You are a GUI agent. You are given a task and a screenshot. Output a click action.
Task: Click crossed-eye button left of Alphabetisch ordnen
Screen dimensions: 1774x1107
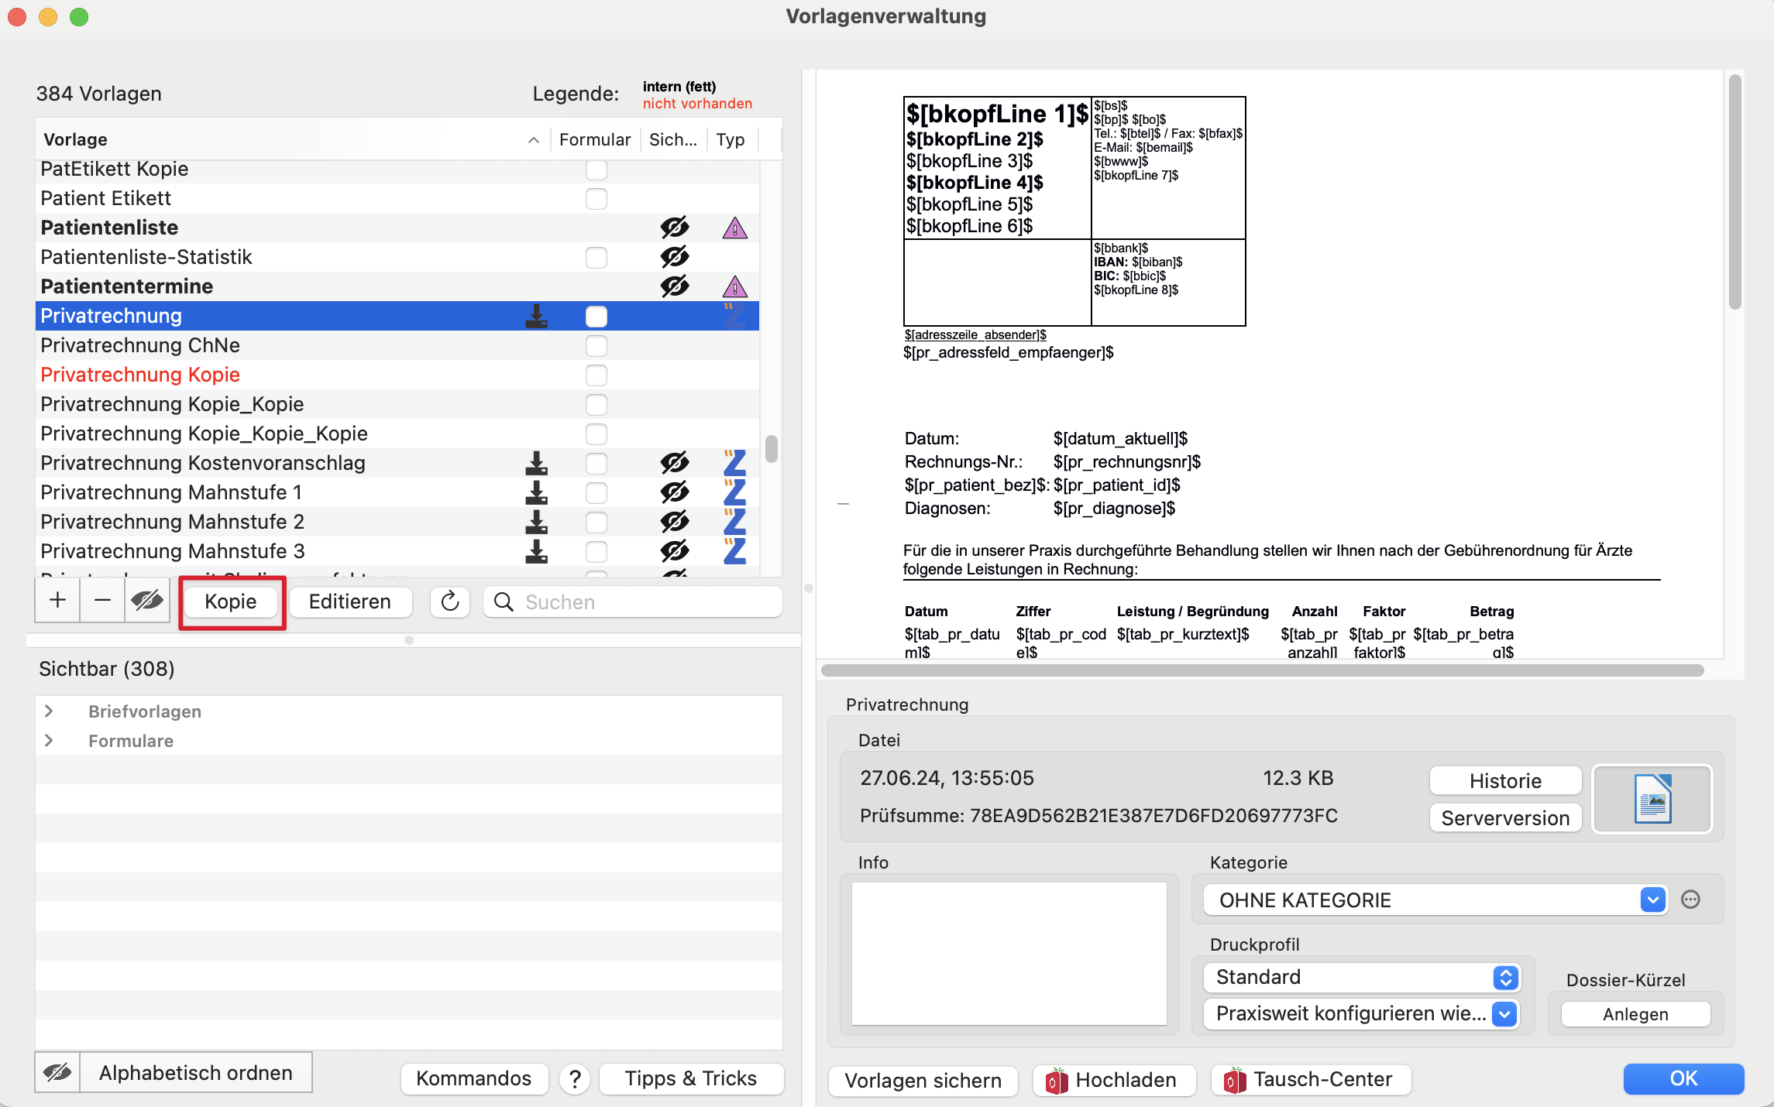point(57,1073)
